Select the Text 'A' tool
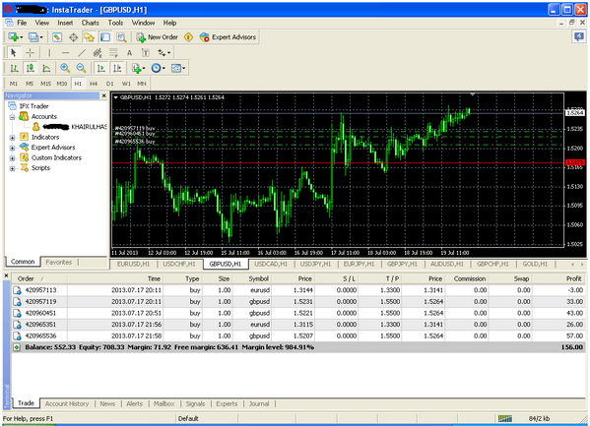The width and height of the screenshot is (590, 426). 129,53
